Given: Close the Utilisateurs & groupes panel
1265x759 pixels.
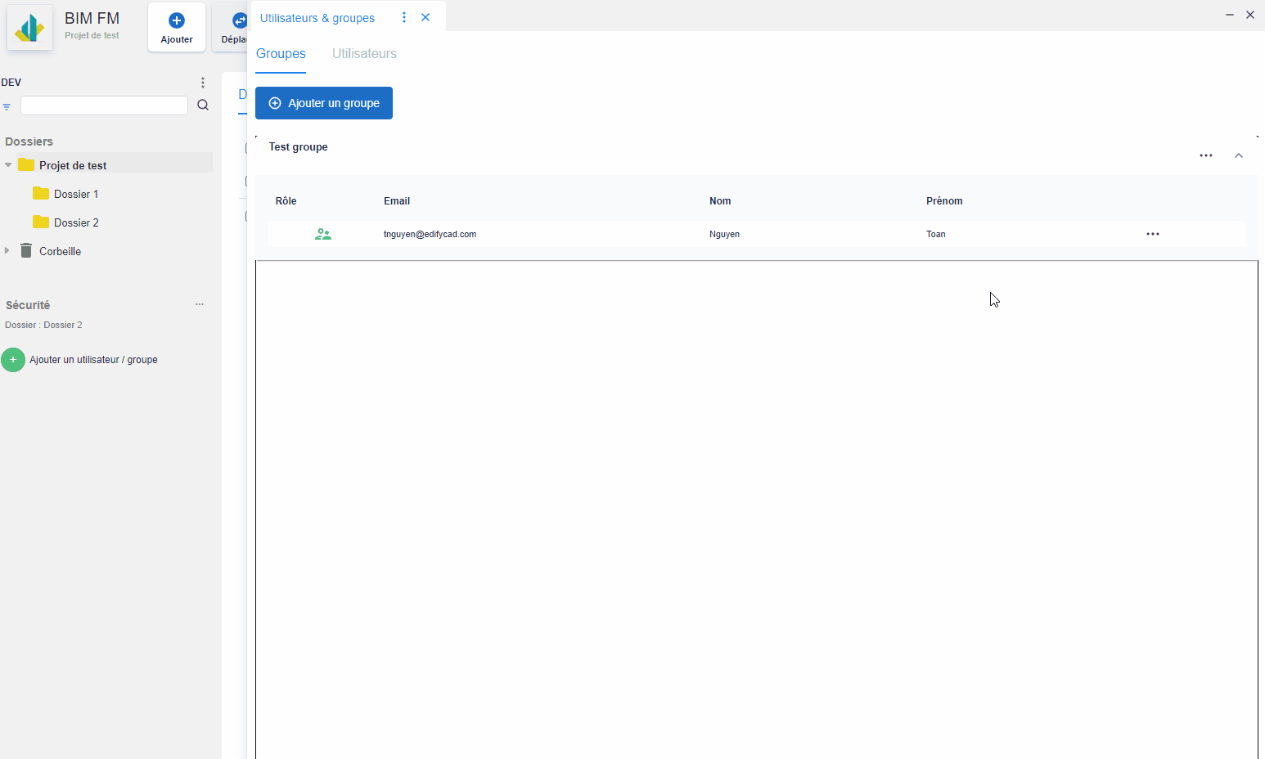Looking at the screenshot, I should click(425, 17).
